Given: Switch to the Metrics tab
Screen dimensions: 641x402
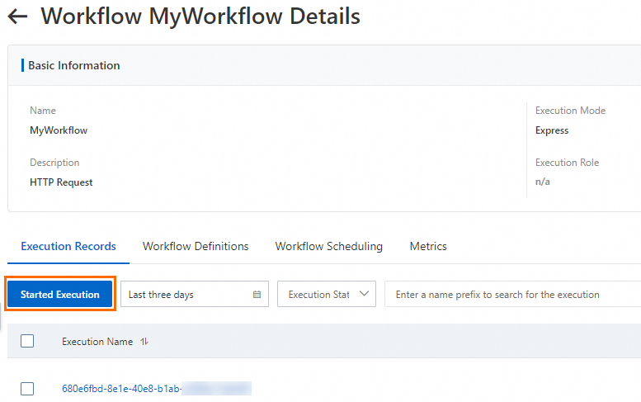Looking at the screenshot, I should 428,246.
